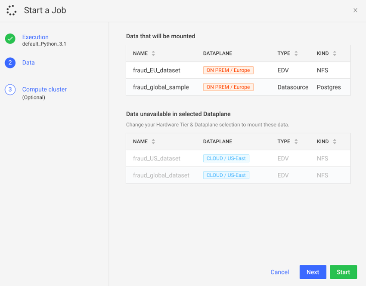The image size is (366, 286).
Task: Click the Domino logo icon
Action: click(11, 10)
